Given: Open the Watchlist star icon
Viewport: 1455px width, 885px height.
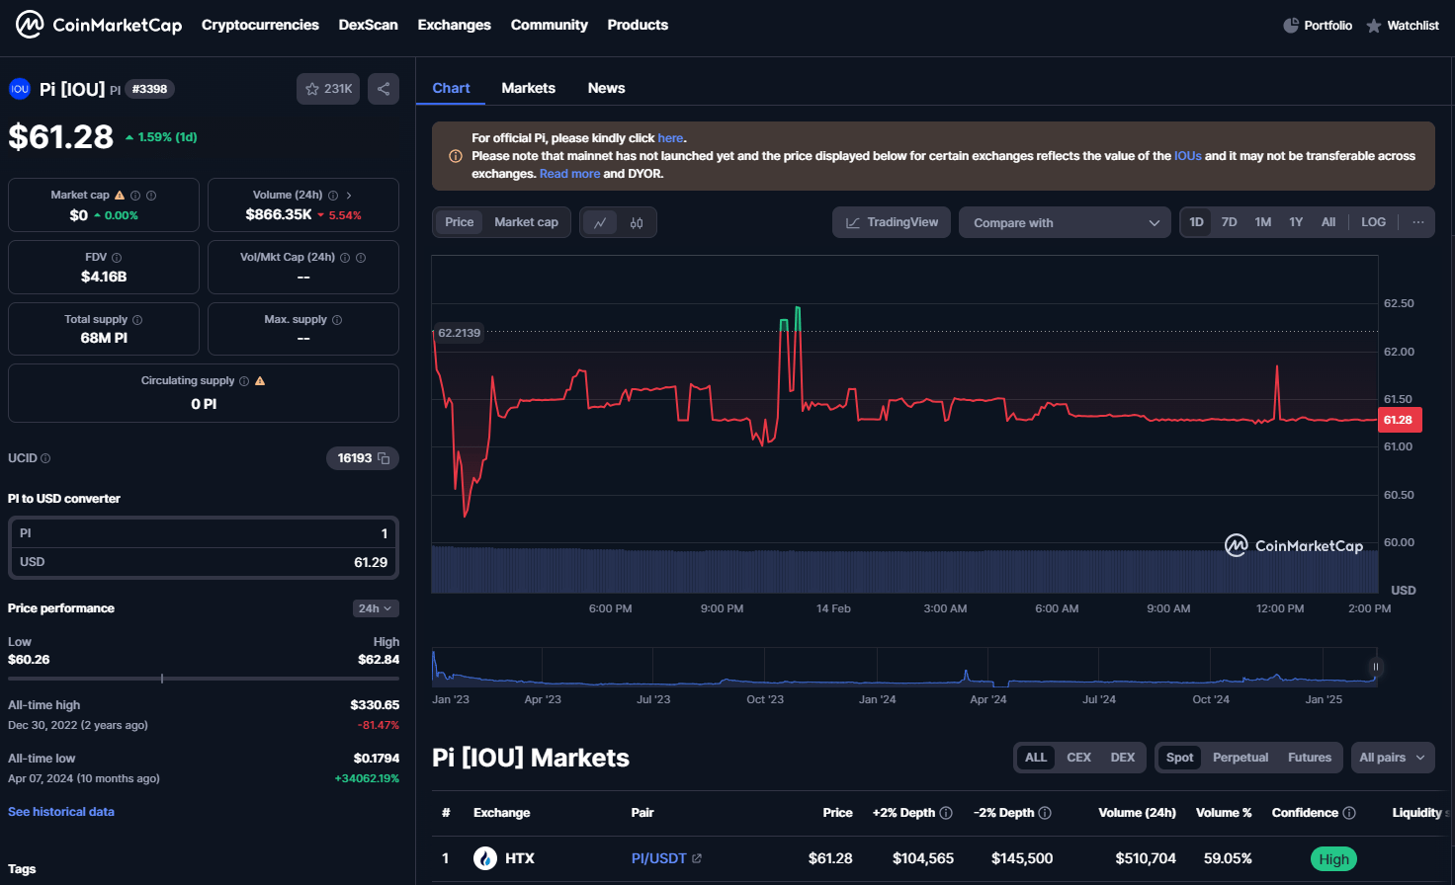Looking at the screenshot, I should pos(1374,26).
